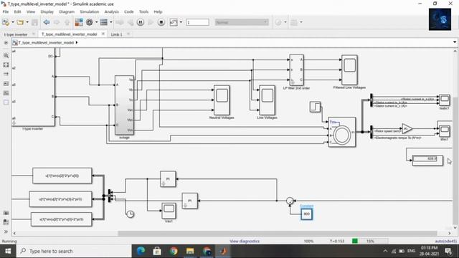
Task: Select the Constant block showing 800
Action: click(x=306, y=214)
